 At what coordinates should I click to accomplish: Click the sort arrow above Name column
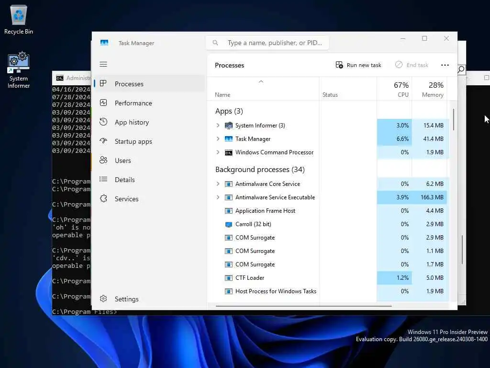tap(261, 81)
